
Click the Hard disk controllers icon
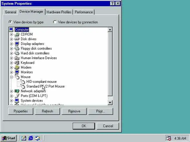17,53
